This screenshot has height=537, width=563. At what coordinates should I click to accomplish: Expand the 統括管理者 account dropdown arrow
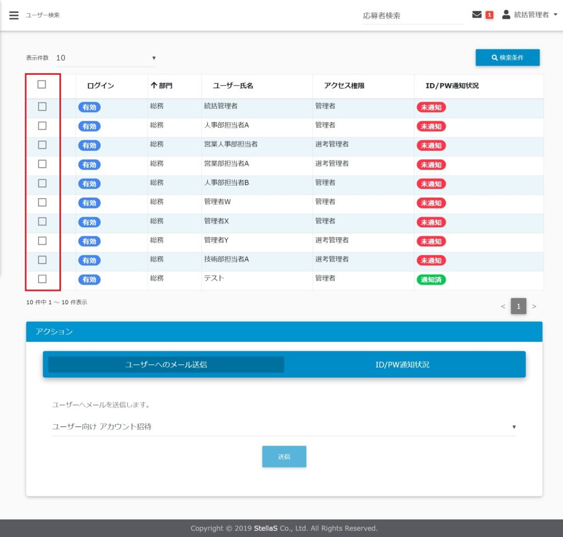(555, 15)
